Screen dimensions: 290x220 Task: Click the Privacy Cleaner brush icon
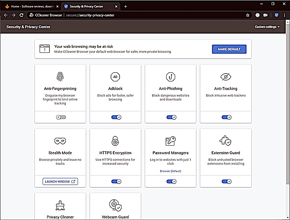[x=60, y=205]
